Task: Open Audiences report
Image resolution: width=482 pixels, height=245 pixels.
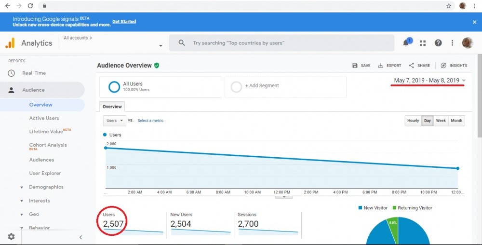Action: [41, 160]
